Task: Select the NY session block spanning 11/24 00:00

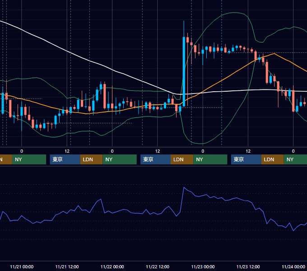Action: [295, 159]
